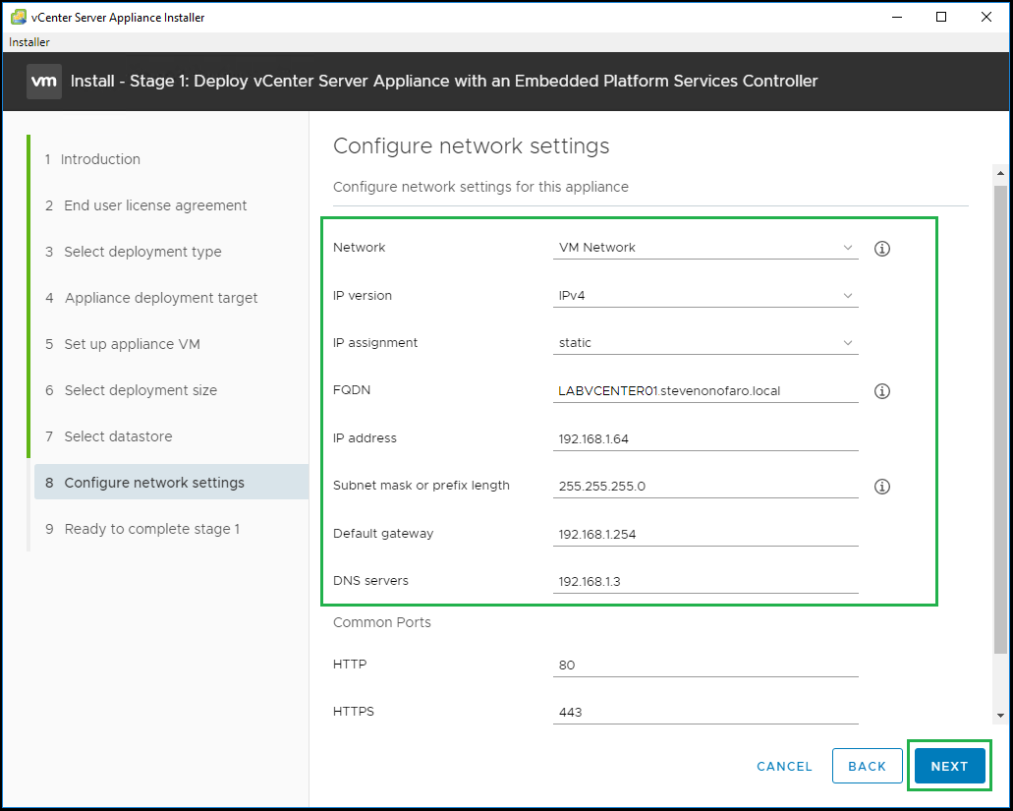1013x811 pixels.
Task: Open the Network dropdown showing VM Network
Action: (705, 248)
